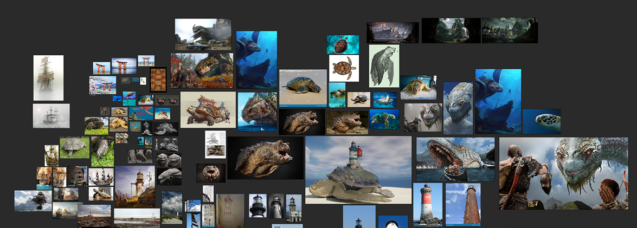The height and width of the screenshot is (228, 637).
Task: Select the lighthouse sketch on brown paper
Action: (230, 211)
